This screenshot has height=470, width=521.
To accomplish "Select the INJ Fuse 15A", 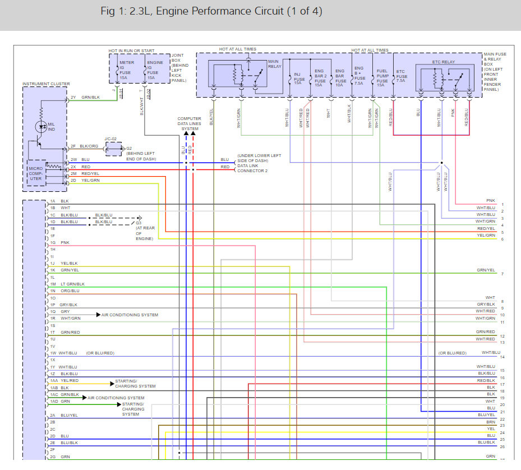I will tap(299, 79).
